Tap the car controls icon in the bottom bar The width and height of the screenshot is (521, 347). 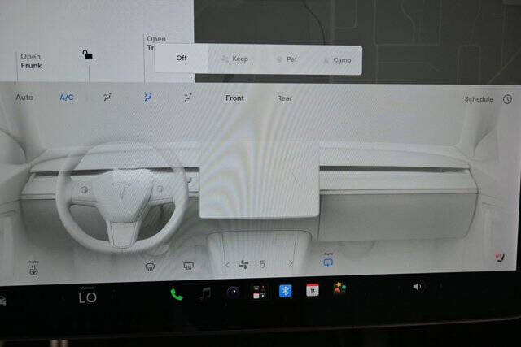(x=2, y=300)
